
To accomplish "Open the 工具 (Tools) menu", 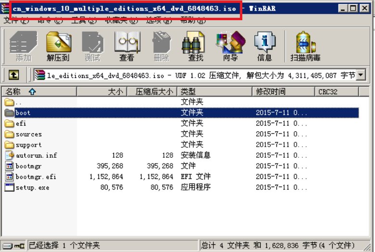I will point(84,20).
